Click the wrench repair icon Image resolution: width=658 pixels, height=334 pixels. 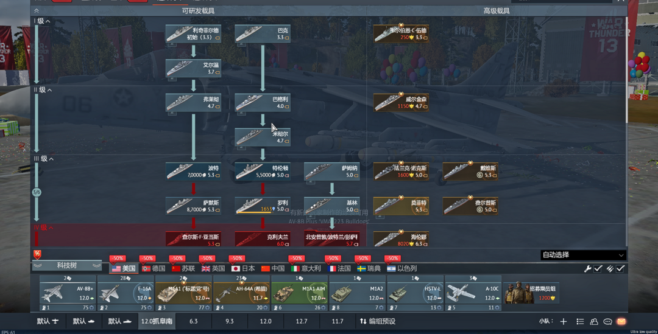coord(587,268)
